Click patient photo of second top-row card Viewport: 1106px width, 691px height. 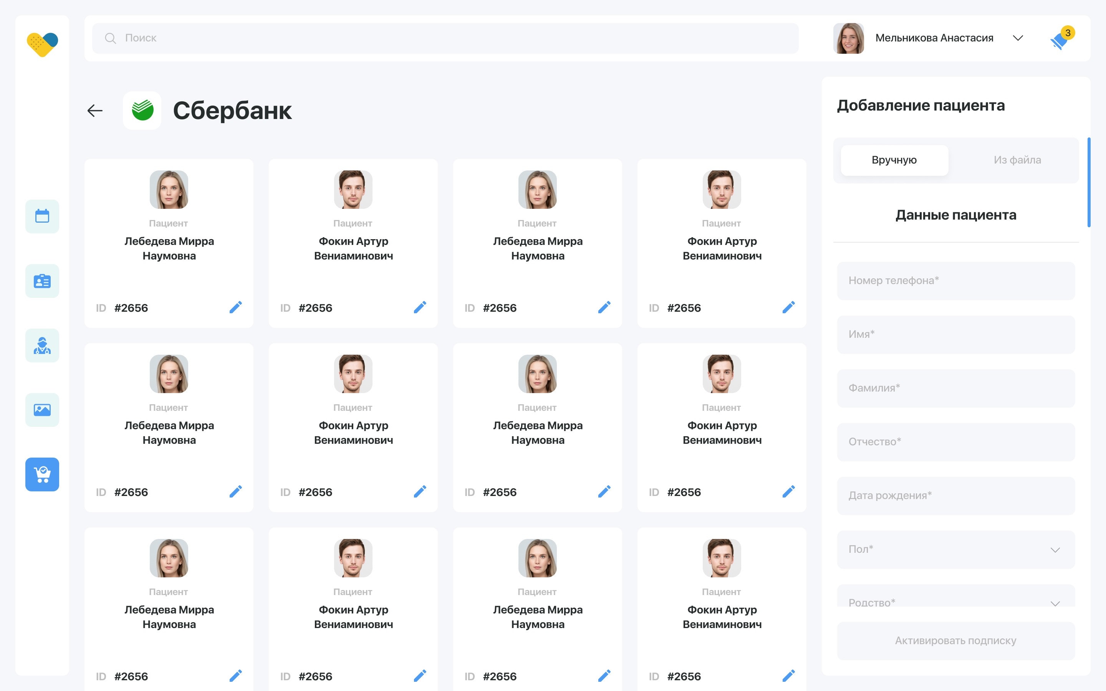pos(353,190)
